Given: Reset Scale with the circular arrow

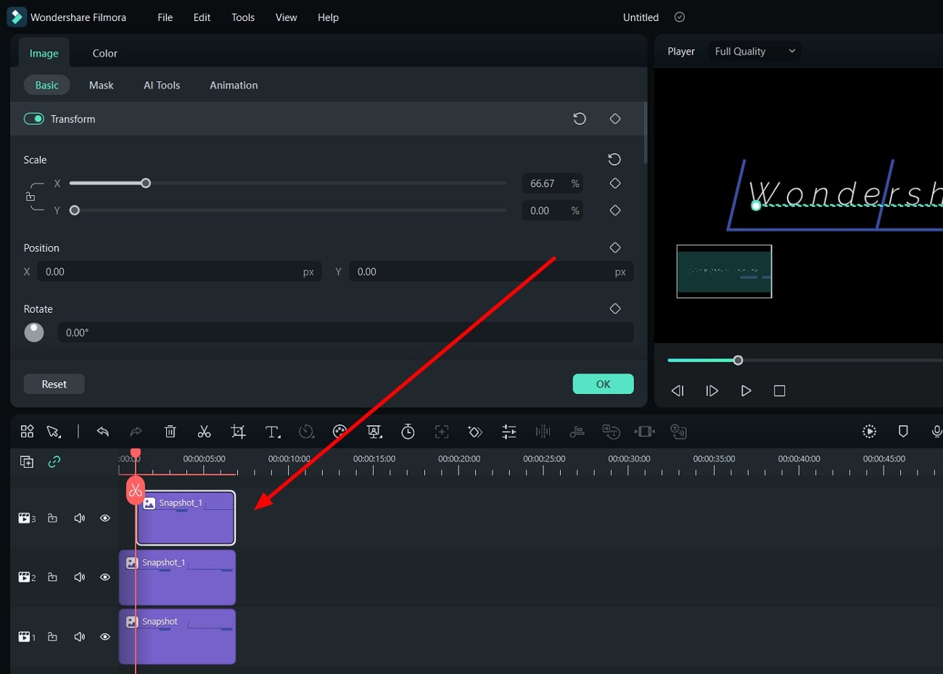Looking at the screenshot, I should pos(614,160).
